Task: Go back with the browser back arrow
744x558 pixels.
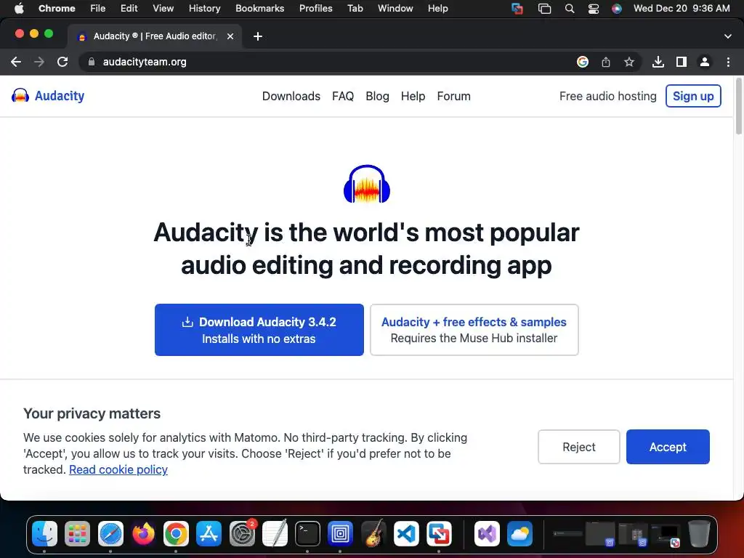Action: pos(16,62)
